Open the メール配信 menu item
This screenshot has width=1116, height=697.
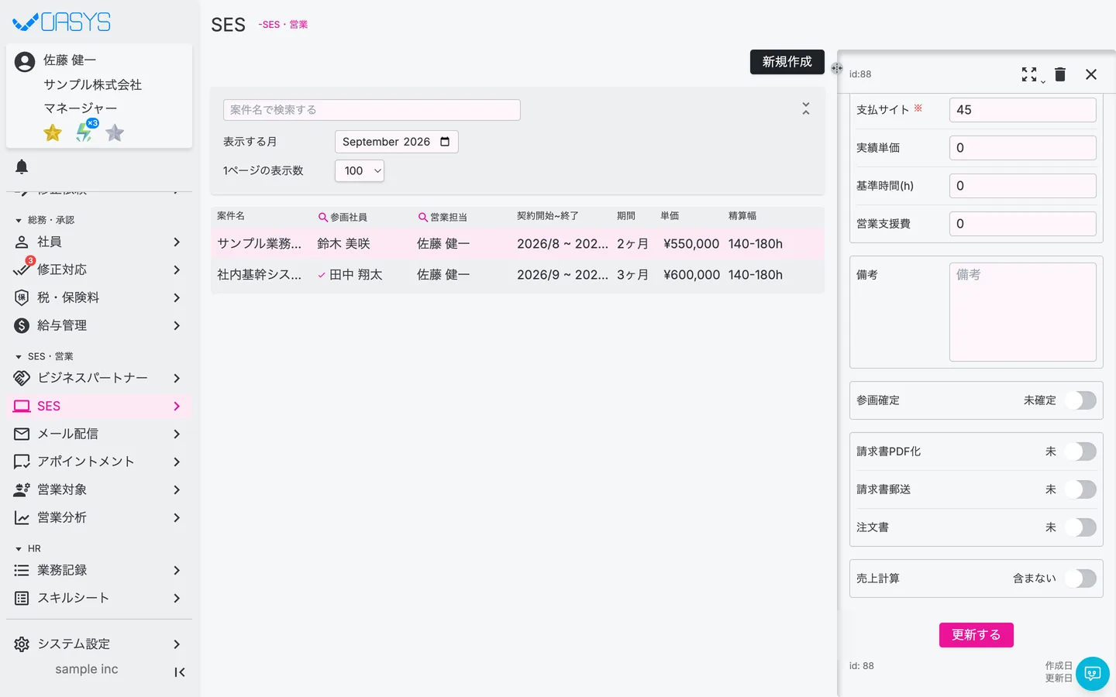99,434
